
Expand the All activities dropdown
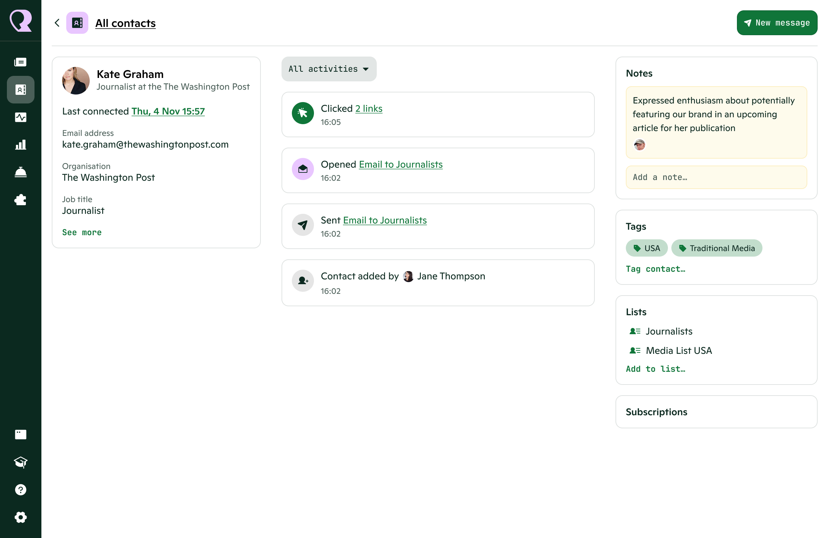pyautogui.click(x=329, y=69)
